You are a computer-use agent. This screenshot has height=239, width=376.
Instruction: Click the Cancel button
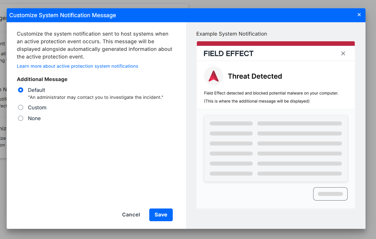coord(131,215)
